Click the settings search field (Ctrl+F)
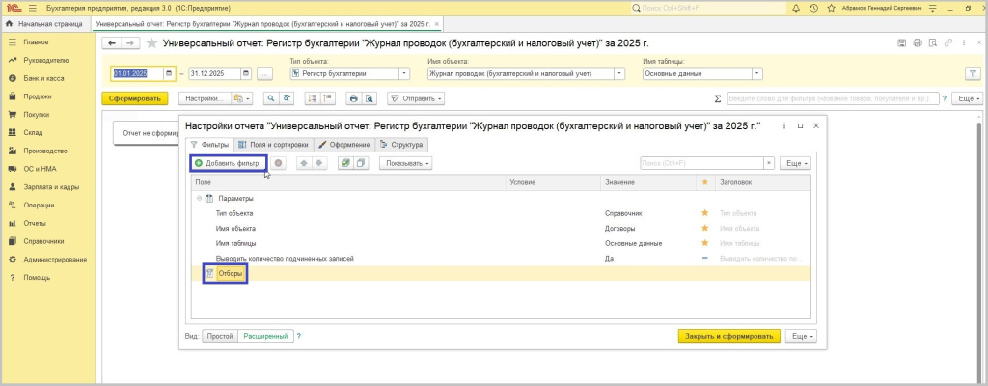 point(704,163)
